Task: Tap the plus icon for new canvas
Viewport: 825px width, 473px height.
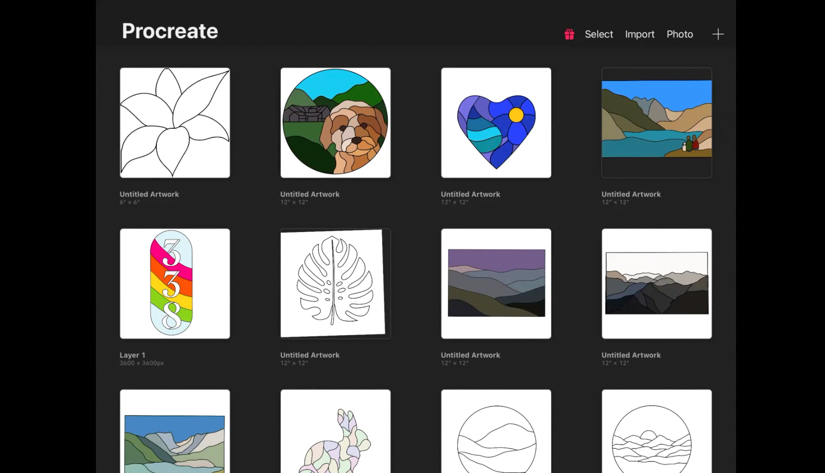Action: pos(718,34)
